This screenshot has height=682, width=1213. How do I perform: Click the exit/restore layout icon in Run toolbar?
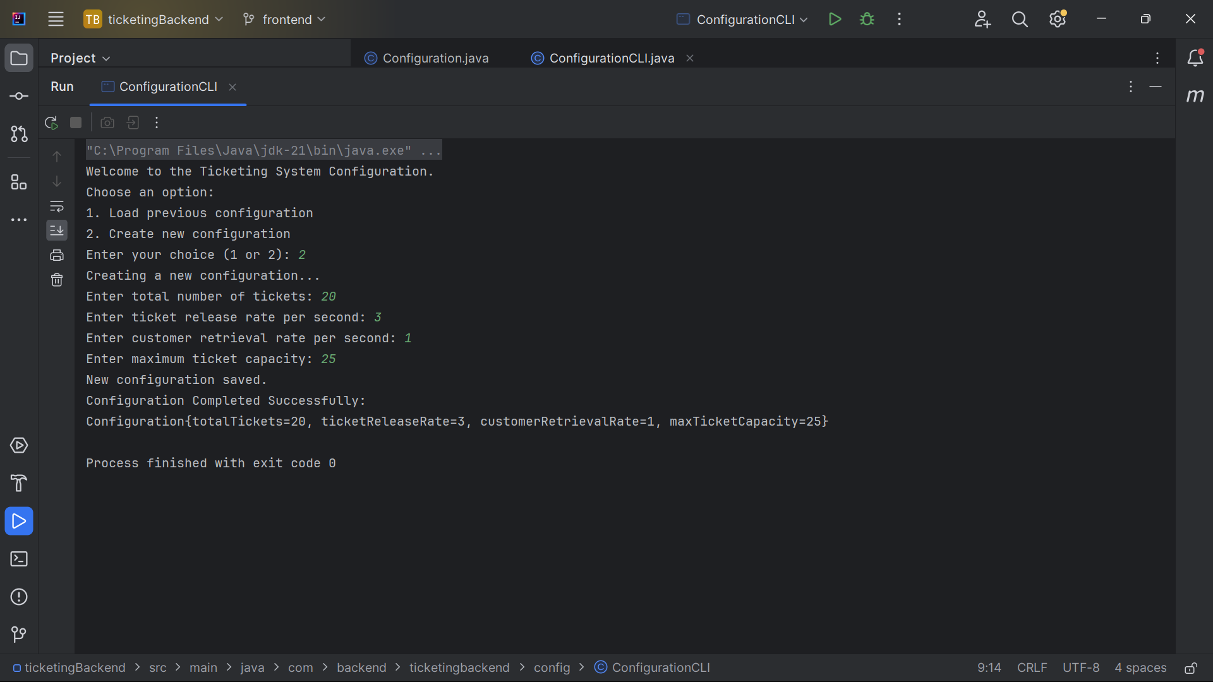click(x=133, y=123)
